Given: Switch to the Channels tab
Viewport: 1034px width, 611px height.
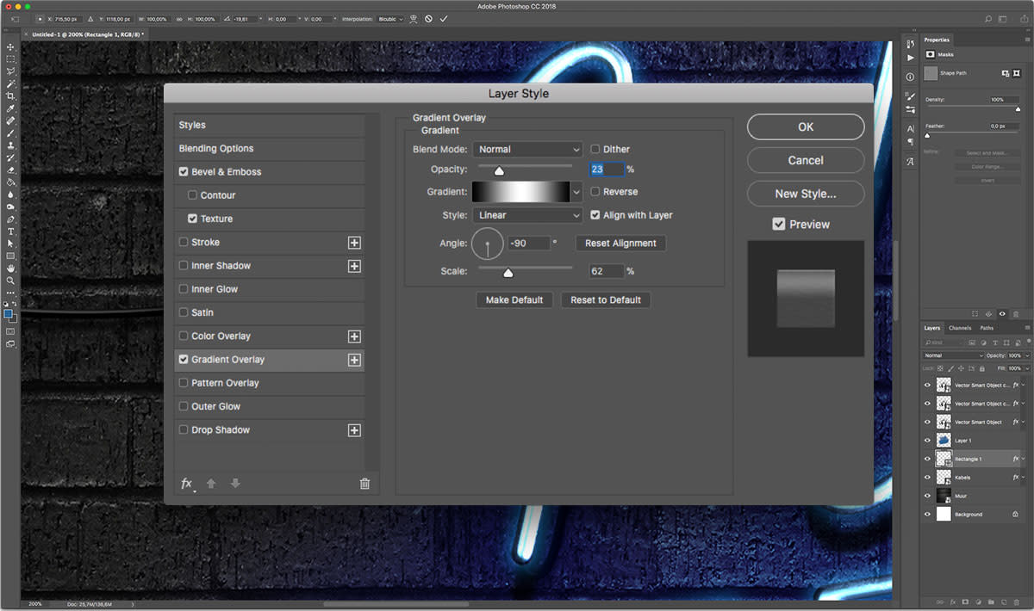Looking at the screenshot, I should point(959,328).
